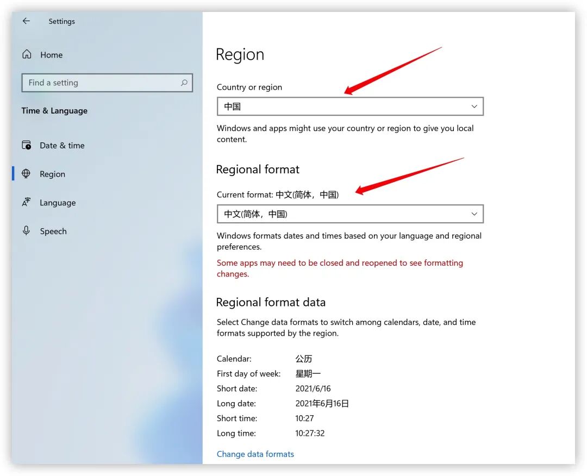Click the Time & Language section title
The width and height of the screenshot is (587, 476).
(x=54, y=111)
